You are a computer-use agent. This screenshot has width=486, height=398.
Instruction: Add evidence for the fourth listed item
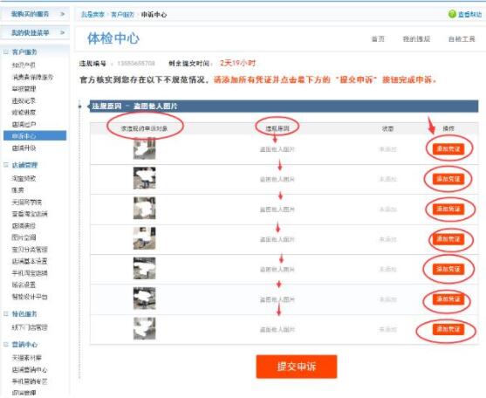pyautogui.click(x=448, y=239)
